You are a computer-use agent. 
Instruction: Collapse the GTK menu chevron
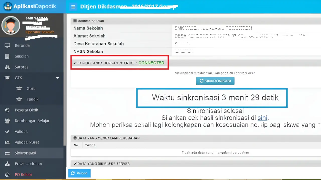point(57,78)
